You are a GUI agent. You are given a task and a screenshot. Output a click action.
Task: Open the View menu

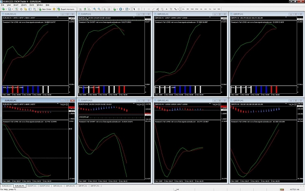click(9, 5)
